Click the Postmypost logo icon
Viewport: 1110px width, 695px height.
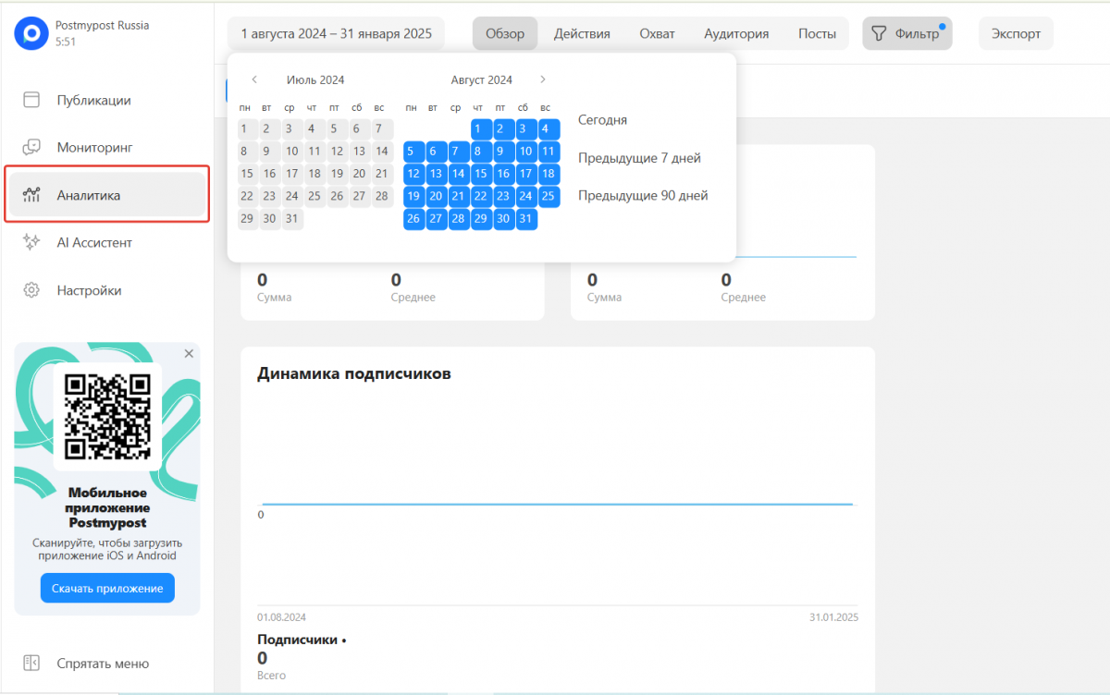coord(31,34)
